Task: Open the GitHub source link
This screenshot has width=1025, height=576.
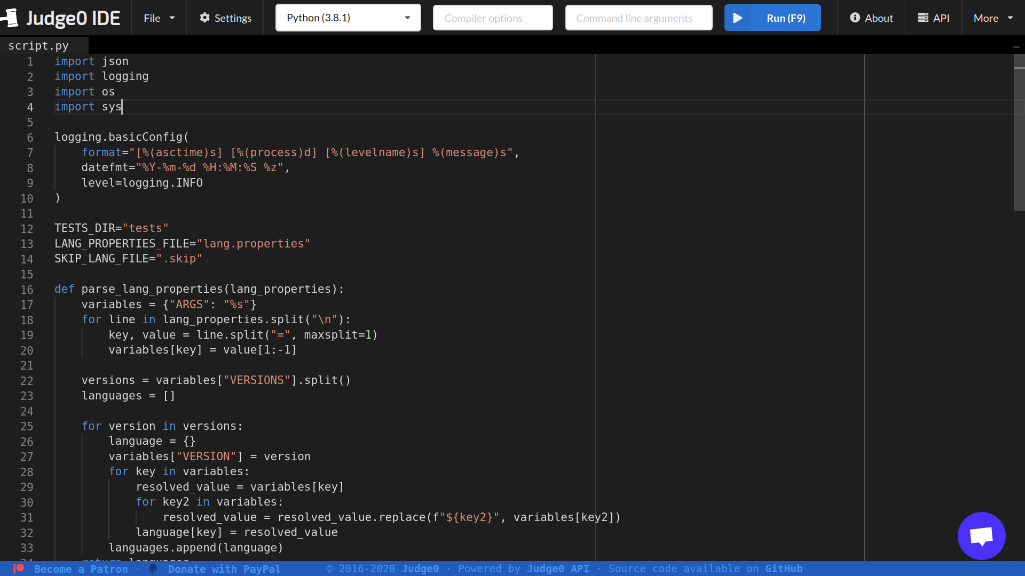Action: click(x=784, y=569)
